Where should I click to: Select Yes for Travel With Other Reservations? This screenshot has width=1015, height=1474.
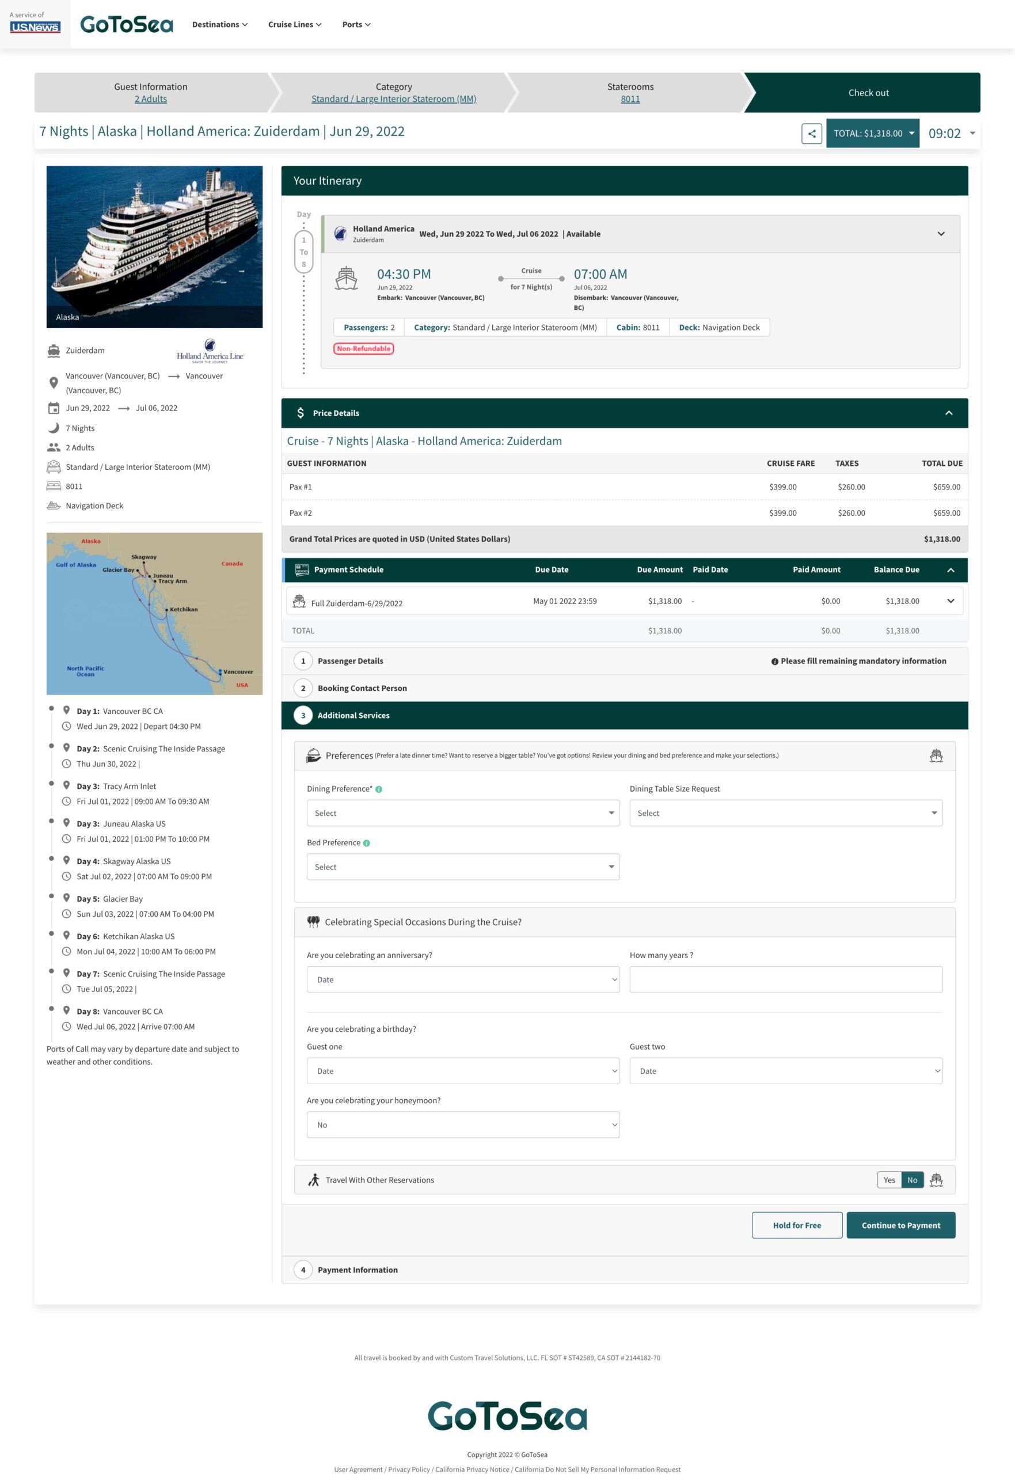point(889,1180)
